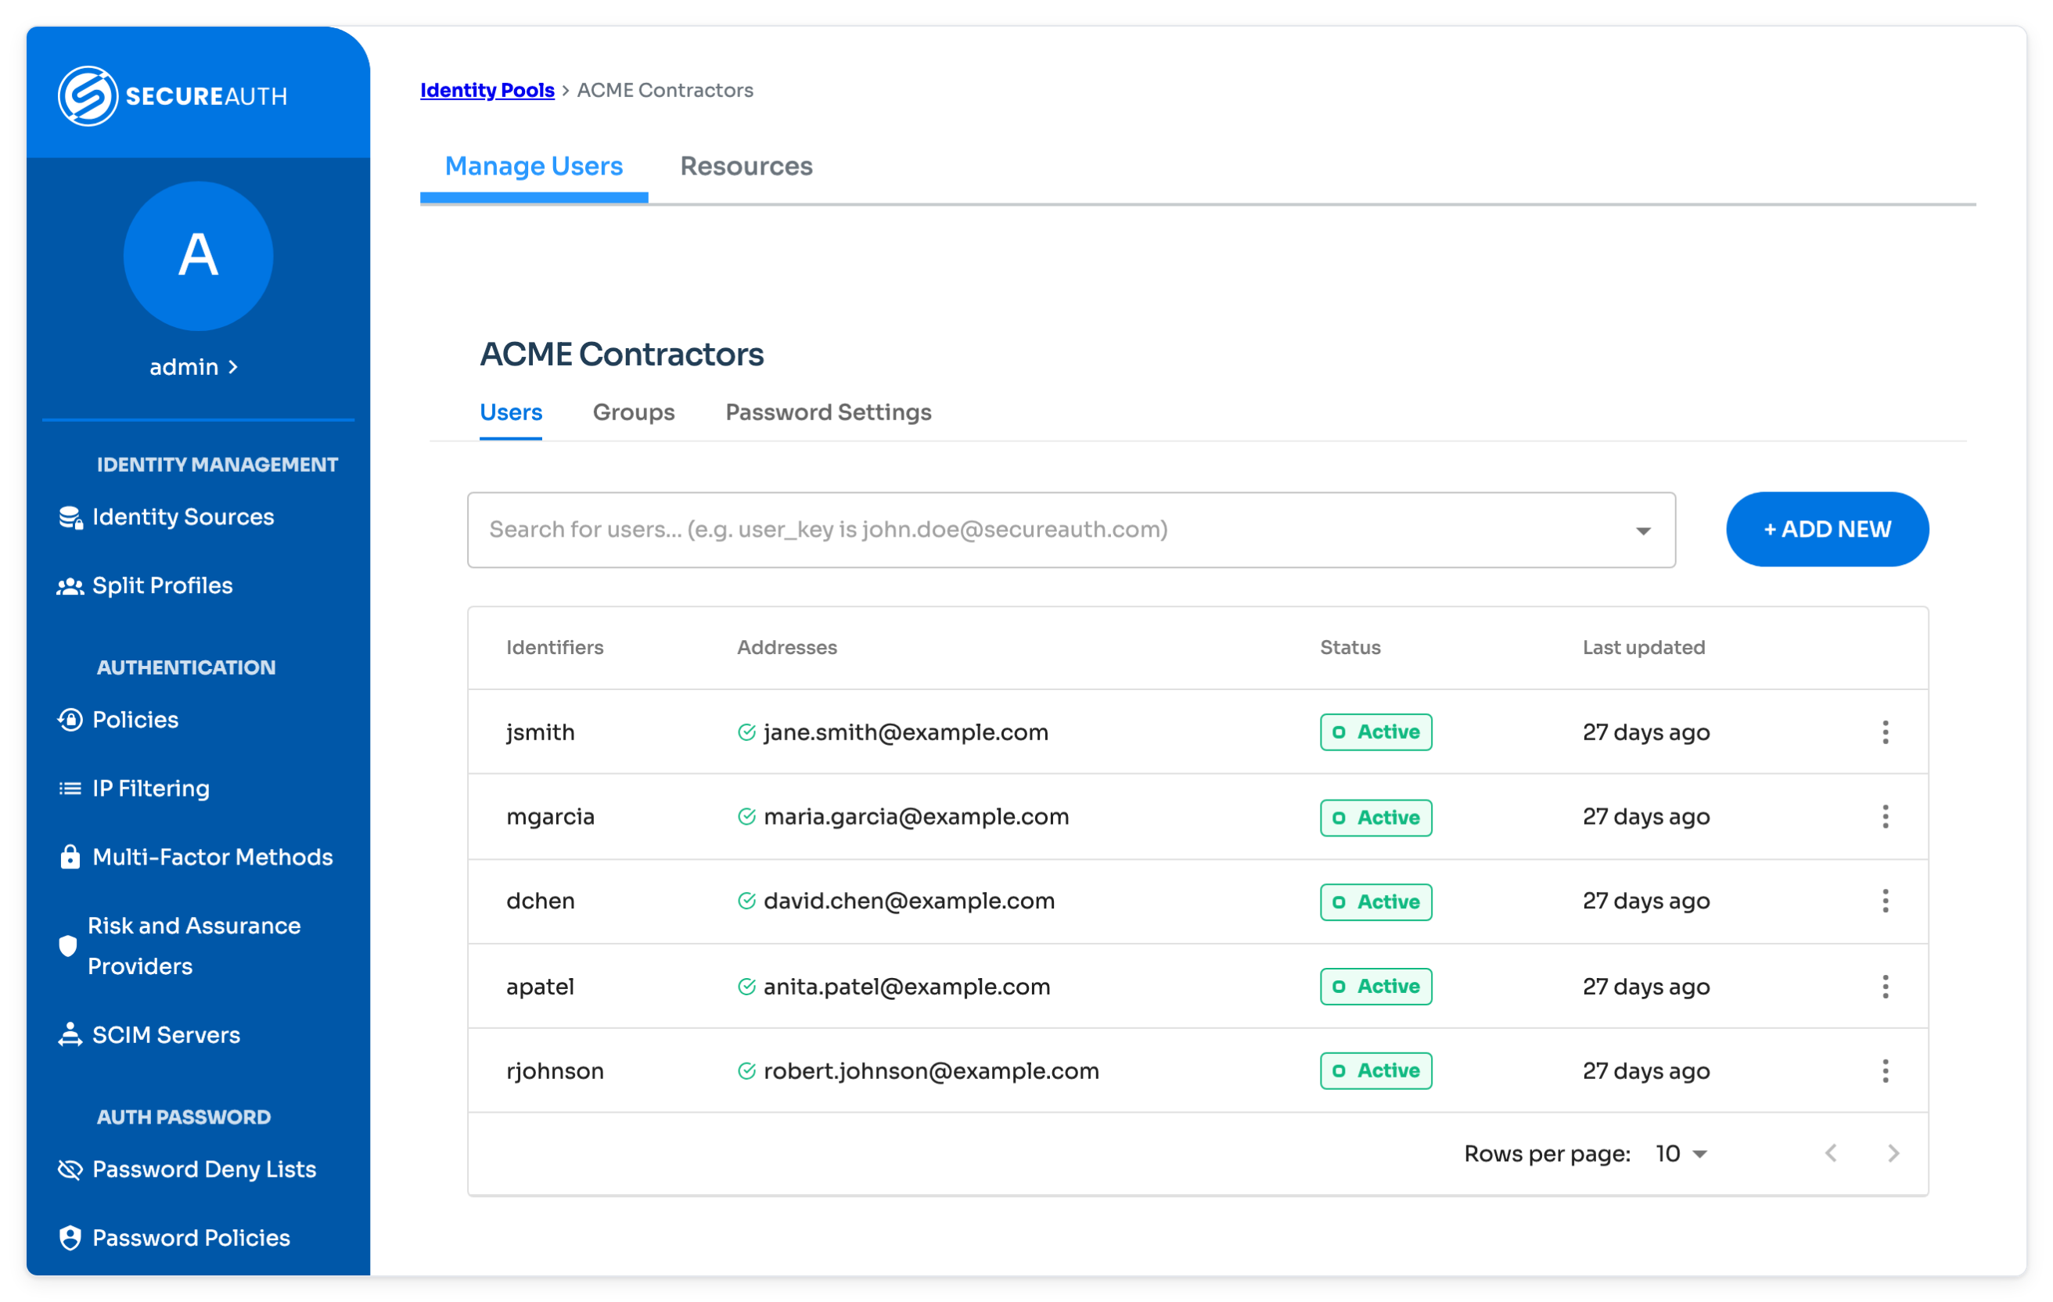Open the three-dot menu for mgarcia

1885,816
